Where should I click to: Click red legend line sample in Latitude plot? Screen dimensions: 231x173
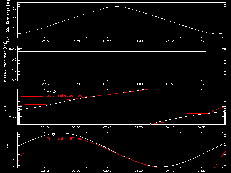click(x=32, y=140)
